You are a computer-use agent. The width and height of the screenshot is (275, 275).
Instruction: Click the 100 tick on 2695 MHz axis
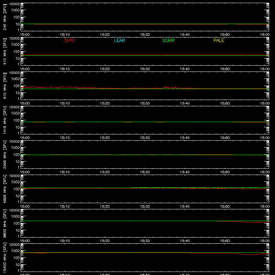tap(16, 155)
